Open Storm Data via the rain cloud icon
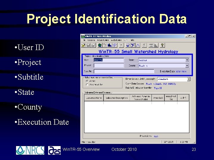214x160 pixels. (x=128, y=45)
